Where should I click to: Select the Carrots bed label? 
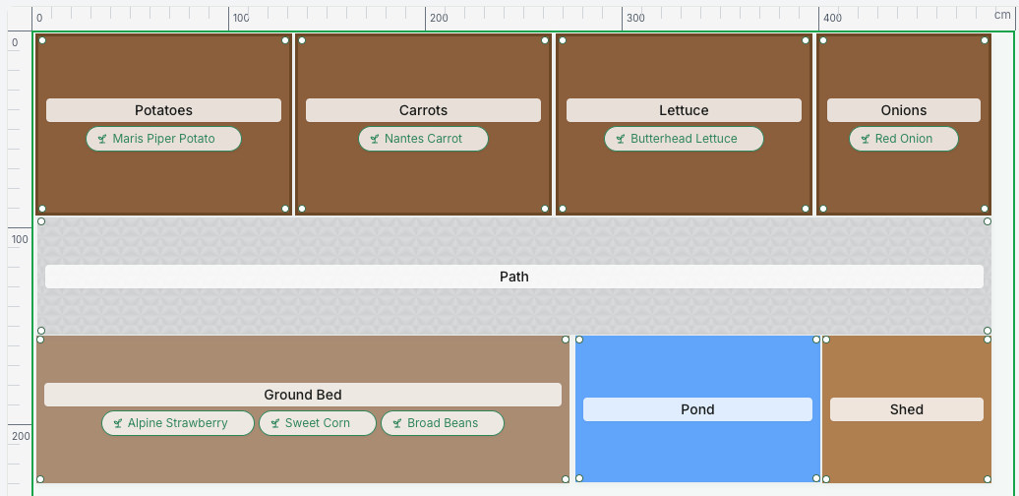click(x=423, y=110)
